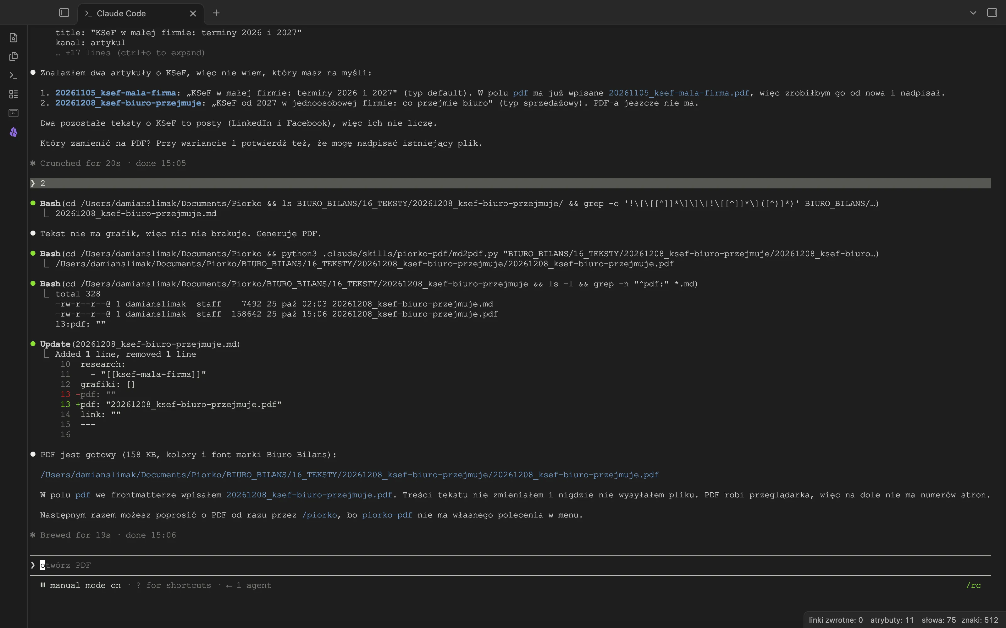Click the purple Obsidian crystal icon
This screenshot has width=1006, height=628.
click(13, 132)
